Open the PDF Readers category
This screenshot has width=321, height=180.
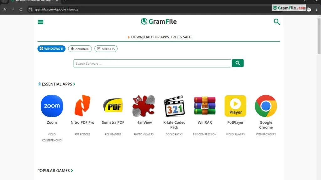pos(113,134)
